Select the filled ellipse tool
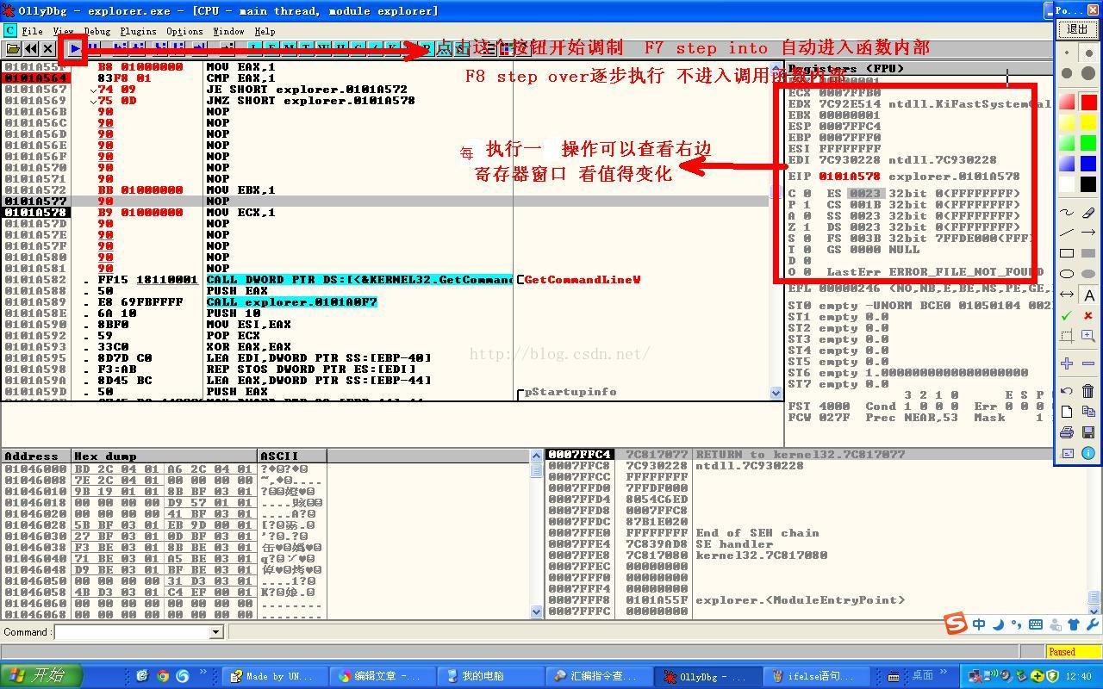Screen dimensions: 1103x689 [x=1088, y=274]
